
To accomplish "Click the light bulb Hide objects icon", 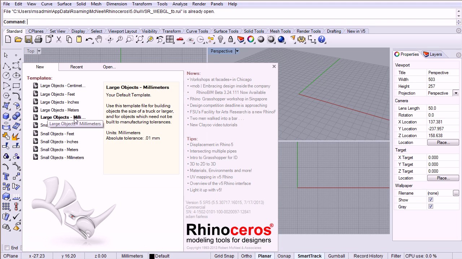I will tap(221, 40).
